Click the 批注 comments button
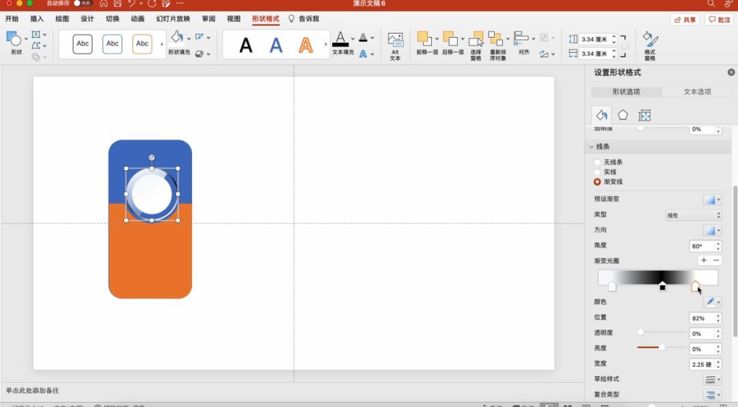Screen dimensions: 738x407 [719, 20]
